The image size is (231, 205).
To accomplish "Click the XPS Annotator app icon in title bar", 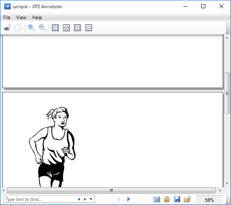I will 7,6.
